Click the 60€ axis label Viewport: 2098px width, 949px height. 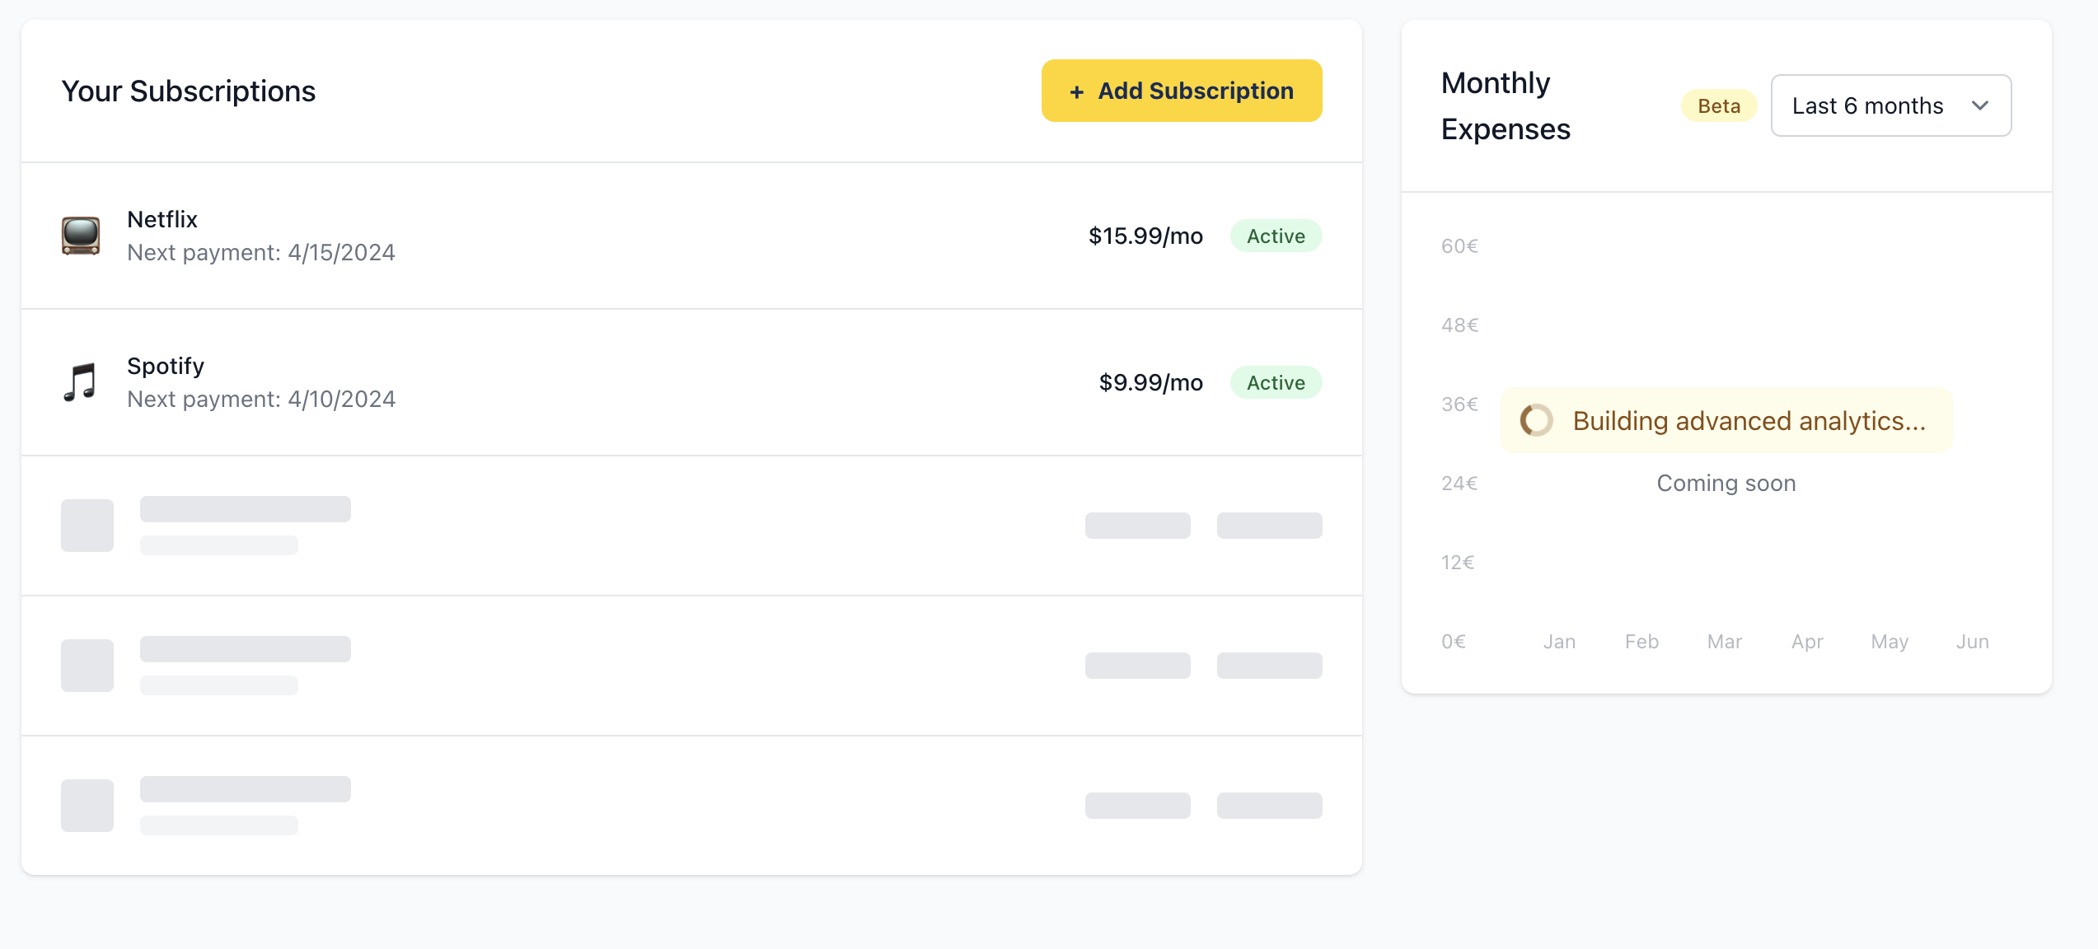coord(1459,245)
